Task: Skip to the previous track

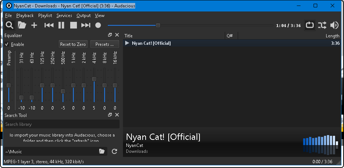Action: click(49, 25)
